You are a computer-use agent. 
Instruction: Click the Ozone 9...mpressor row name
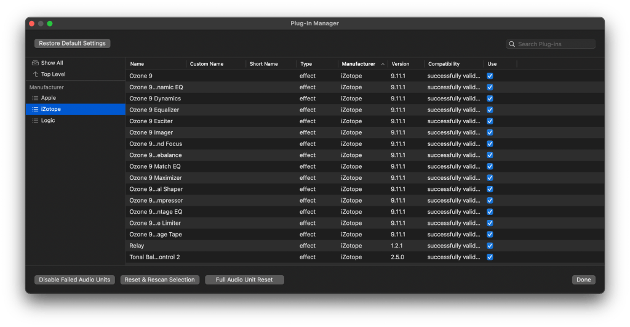156,200
